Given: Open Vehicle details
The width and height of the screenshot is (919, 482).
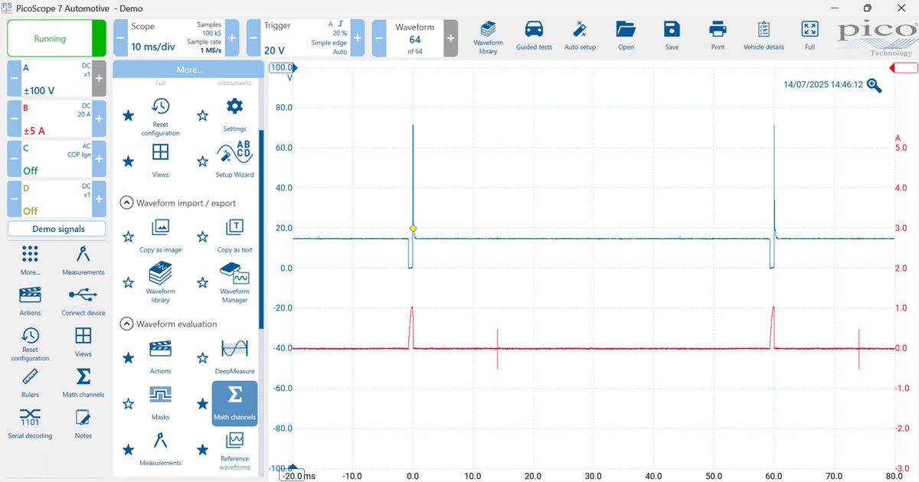Looking at the screenshot, I should click(x=764, y=37).
